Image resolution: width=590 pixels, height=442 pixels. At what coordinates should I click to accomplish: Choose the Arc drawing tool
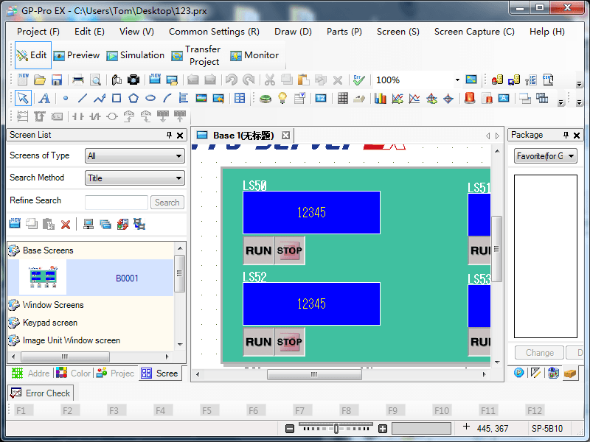click(167, 99)
